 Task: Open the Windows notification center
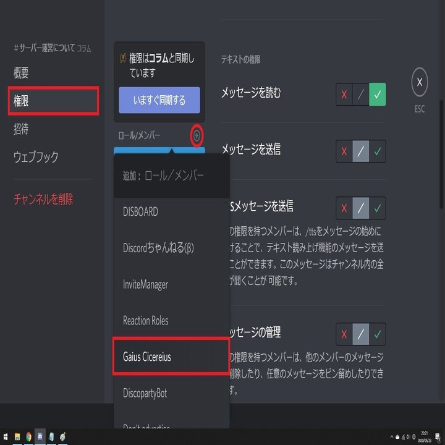pyautogui.click(x=438, y=437)
